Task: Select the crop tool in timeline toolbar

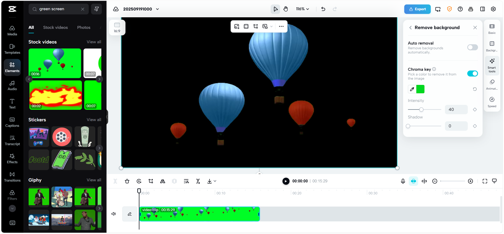Action: point(151,181)
